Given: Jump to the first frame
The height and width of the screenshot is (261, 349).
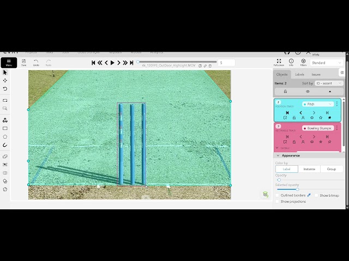Looking at the screenshot, I should tap(93, 63).
